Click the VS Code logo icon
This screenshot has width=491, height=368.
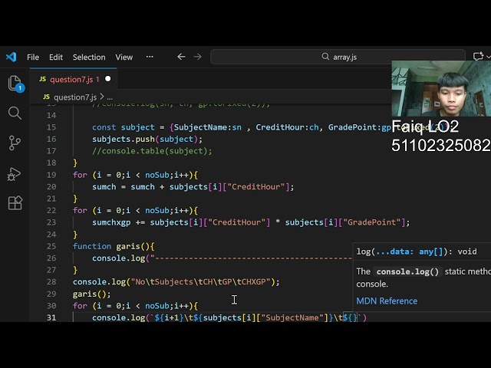[11, 57]
